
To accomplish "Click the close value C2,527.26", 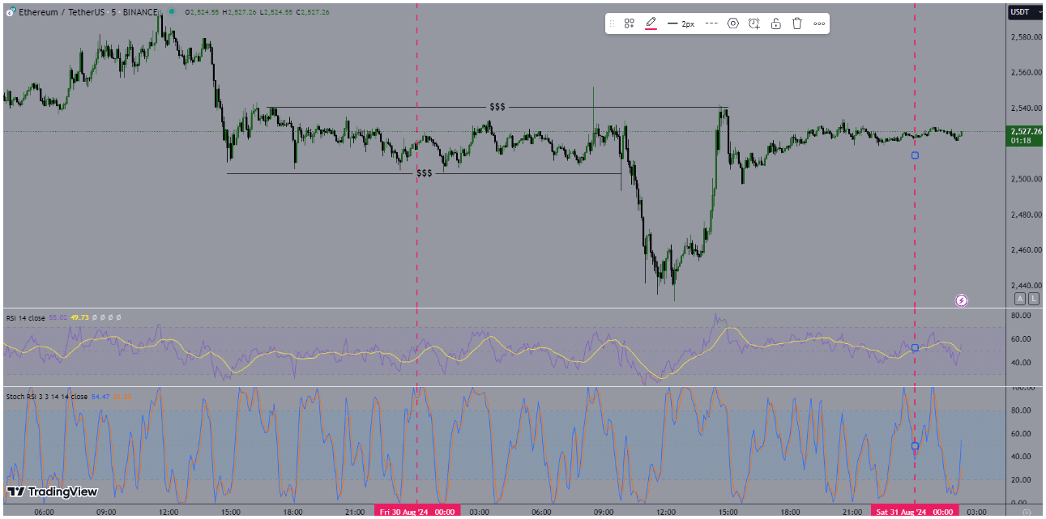I will point(313,12).
